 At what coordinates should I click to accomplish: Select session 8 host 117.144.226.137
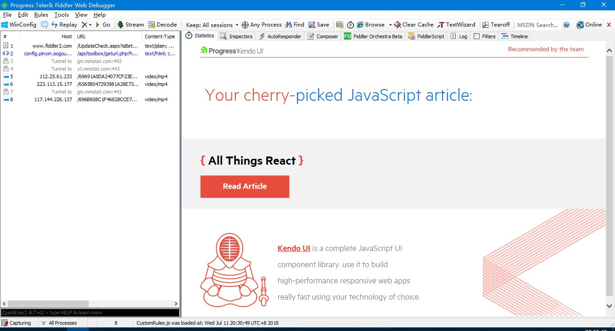click(x=90, y=99)
